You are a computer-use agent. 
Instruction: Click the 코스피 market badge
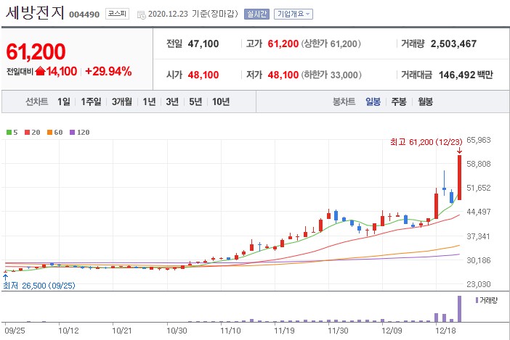(x=117, y=14)
